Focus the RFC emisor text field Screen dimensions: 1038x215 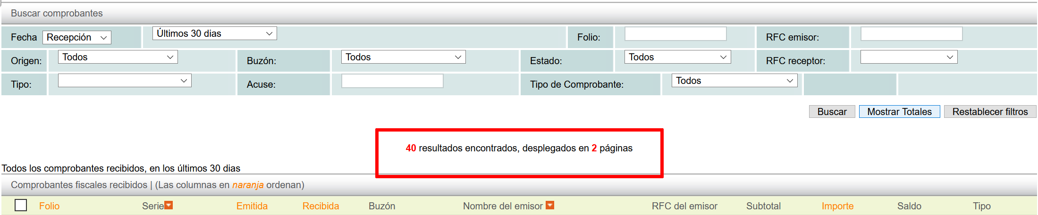click(x=911, y=34)
